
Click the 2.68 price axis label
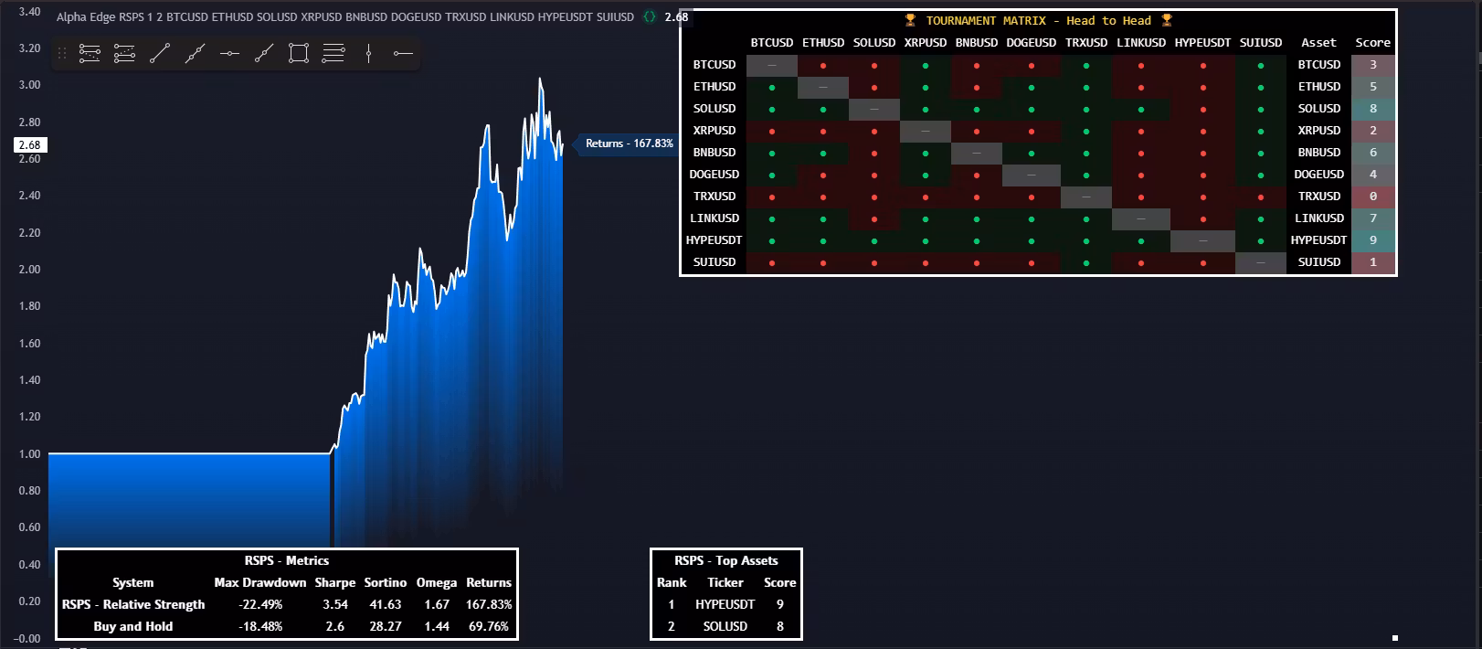(30, 144)
